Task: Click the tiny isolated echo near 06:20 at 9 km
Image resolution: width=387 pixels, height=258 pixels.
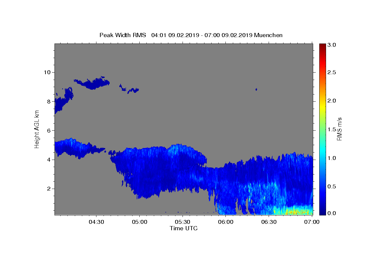Action: [256, 89]
